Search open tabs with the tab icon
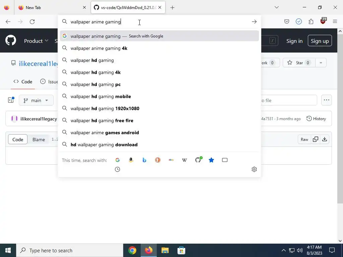This screenshot has width=343, height=257. (x=225, y=160)
